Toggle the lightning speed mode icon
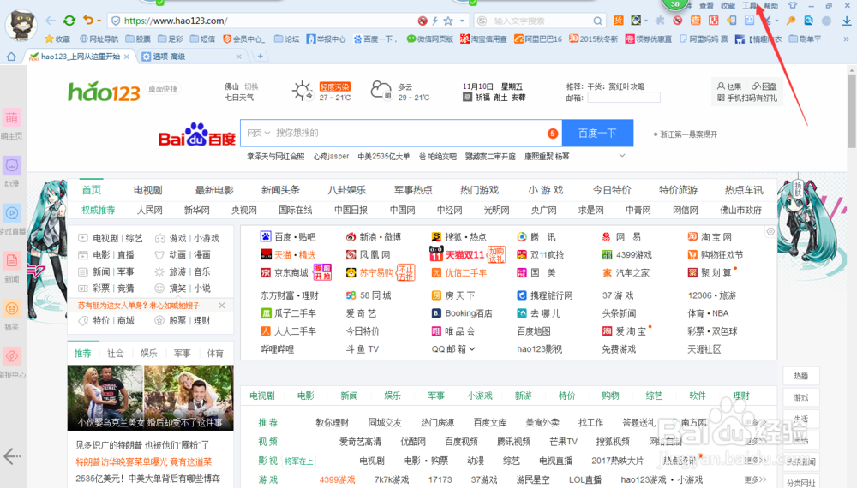 click(x=435, y=21)
